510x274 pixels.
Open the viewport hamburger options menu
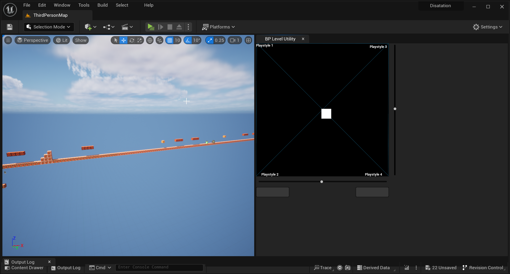click(x=8, y=40)
